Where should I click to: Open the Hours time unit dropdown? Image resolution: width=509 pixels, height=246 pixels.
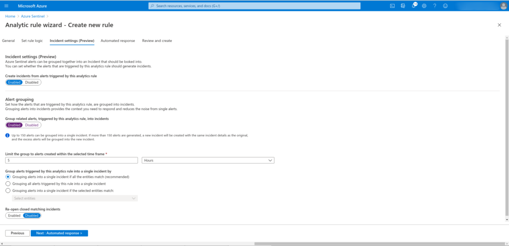(x=208, y=160)
